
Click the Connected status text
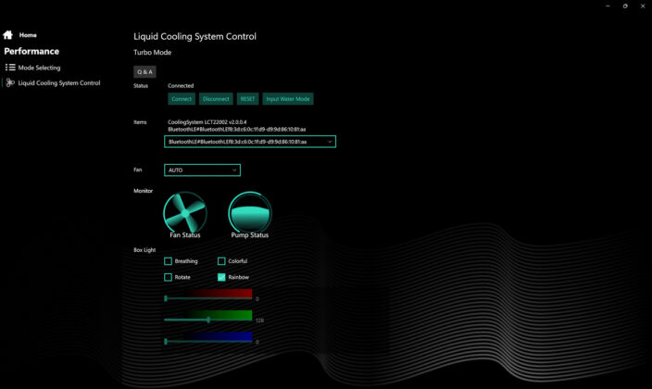181,86
